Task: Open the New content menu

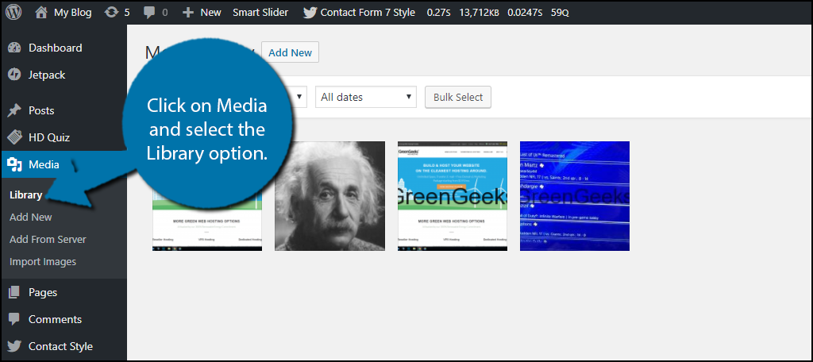Action: coord(210,13)
